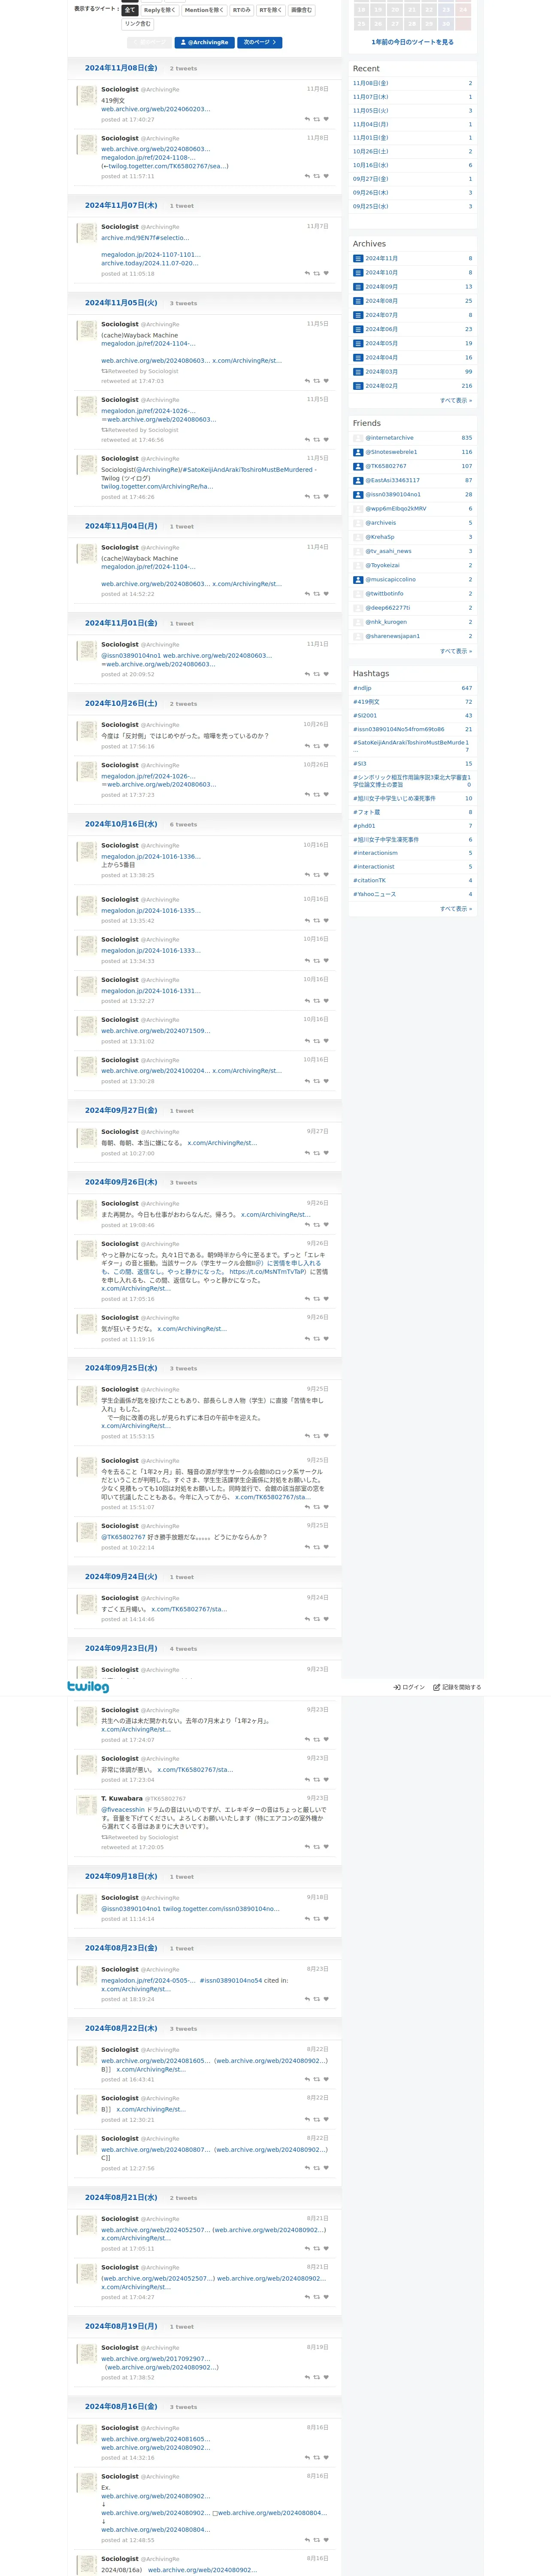
Task: Click the user icon beside @musicapiccolino
Action: [x=358, y=580]
